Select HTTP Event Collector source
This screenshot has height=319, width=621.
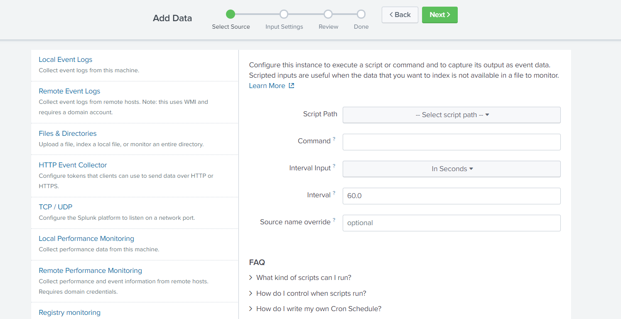73,165
